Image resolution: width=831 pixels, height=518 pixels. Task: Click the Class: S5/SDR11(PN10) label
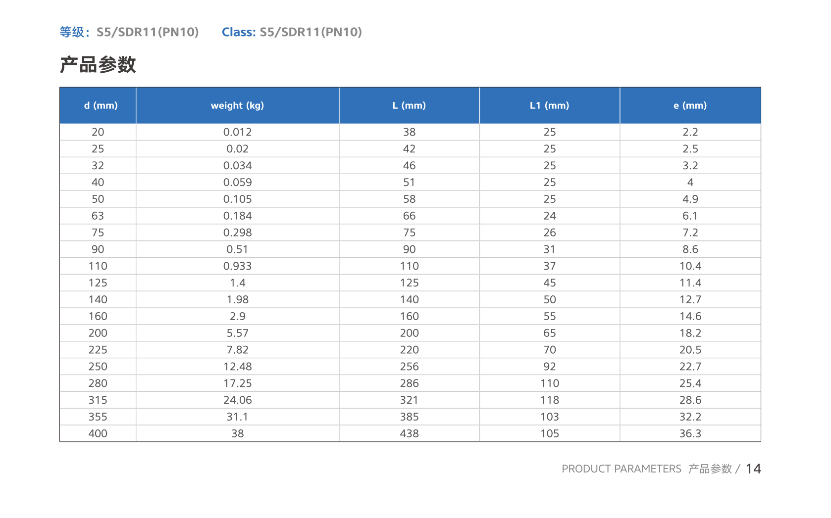(x=292, y=32)
